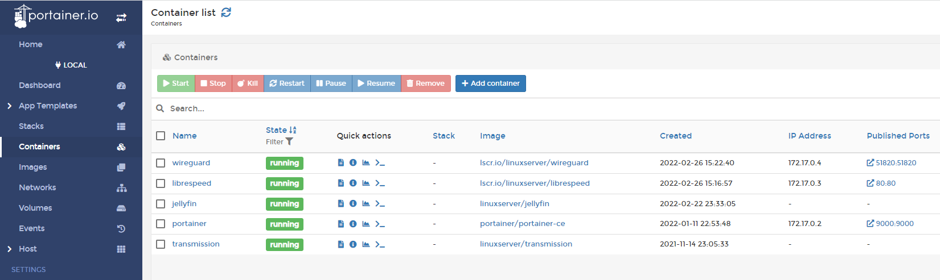Click the refresh icon beside Container list
Screen dimensions: 940x280
226,12
